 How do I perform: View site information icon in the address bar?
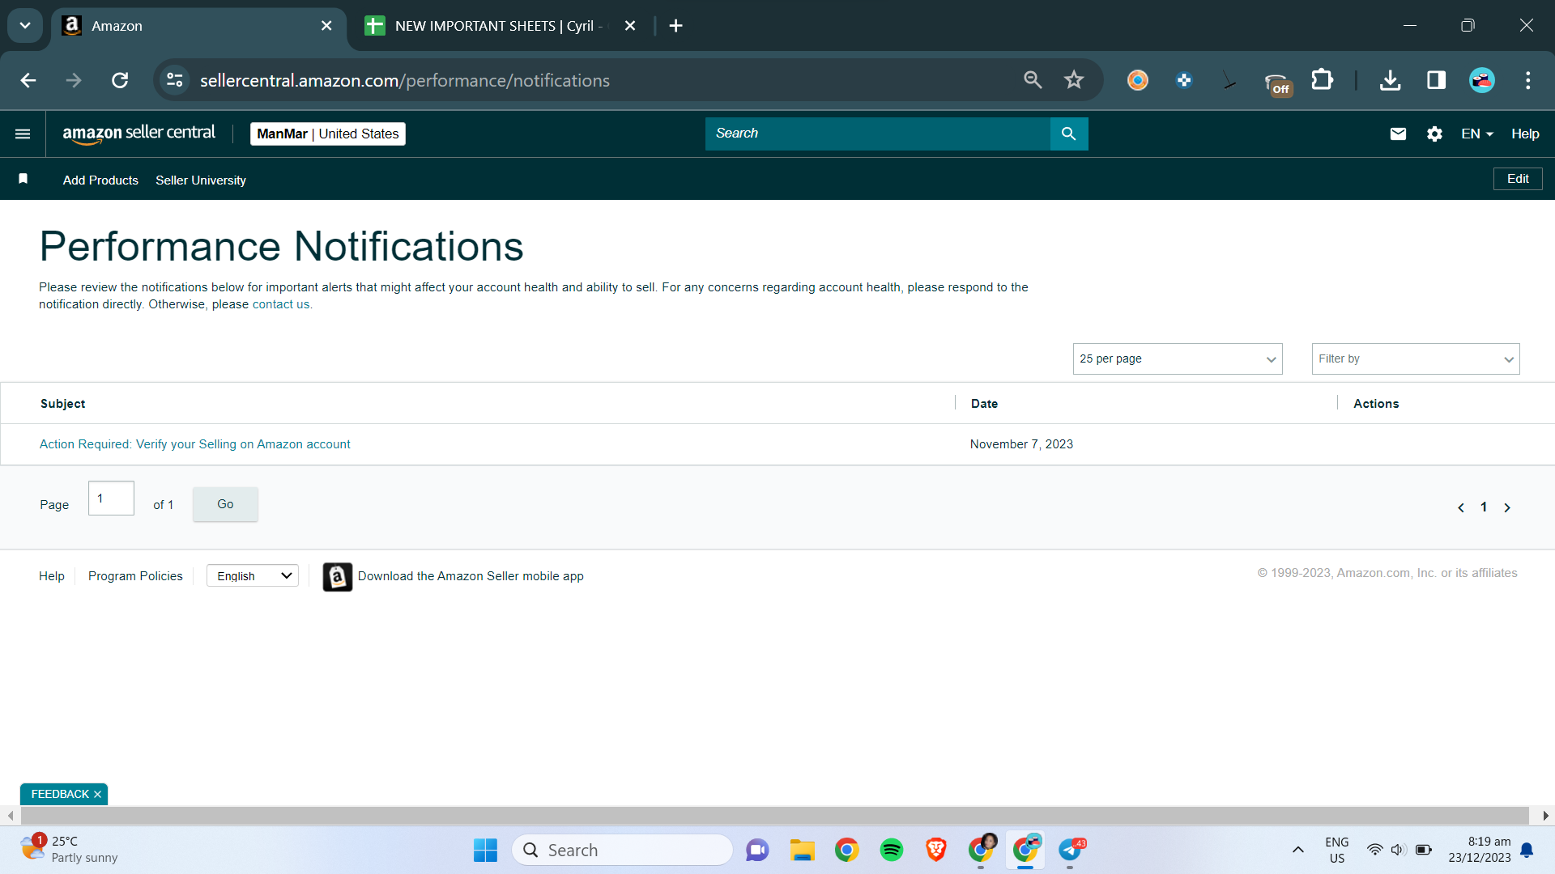click(175, 80)
